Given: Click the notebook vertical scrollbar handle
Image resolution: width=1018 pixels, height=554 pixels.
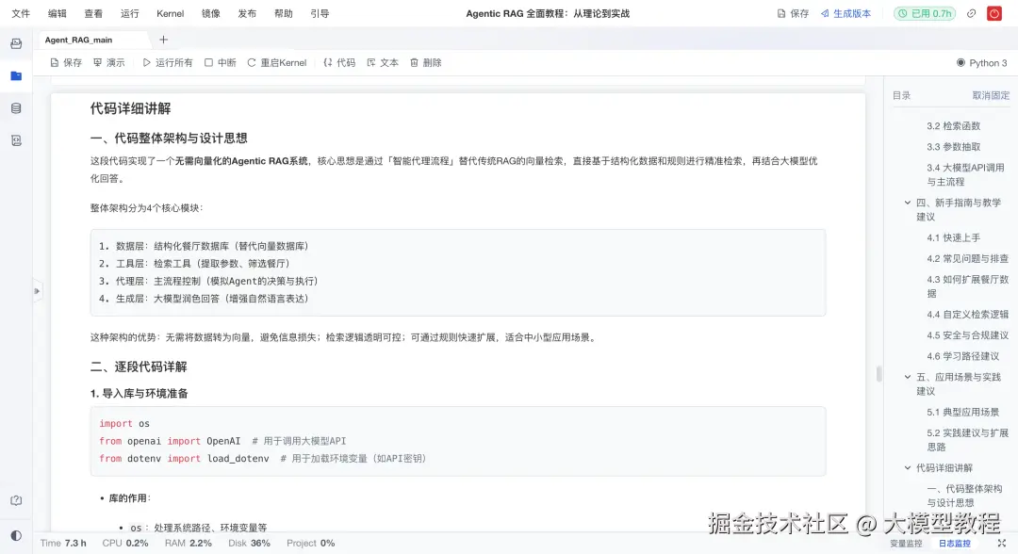Looking at the screenshot, I should (879, 374).
